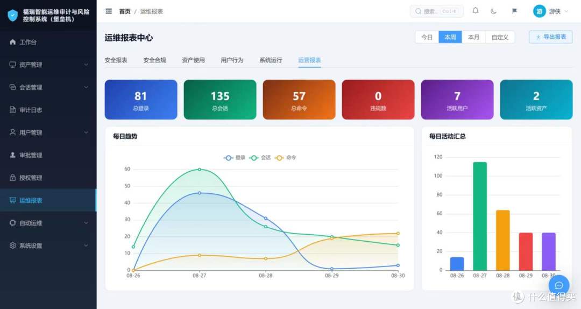Open the user dropdown arrow beside 游侠
581x309 pixels.
point(566,11)
